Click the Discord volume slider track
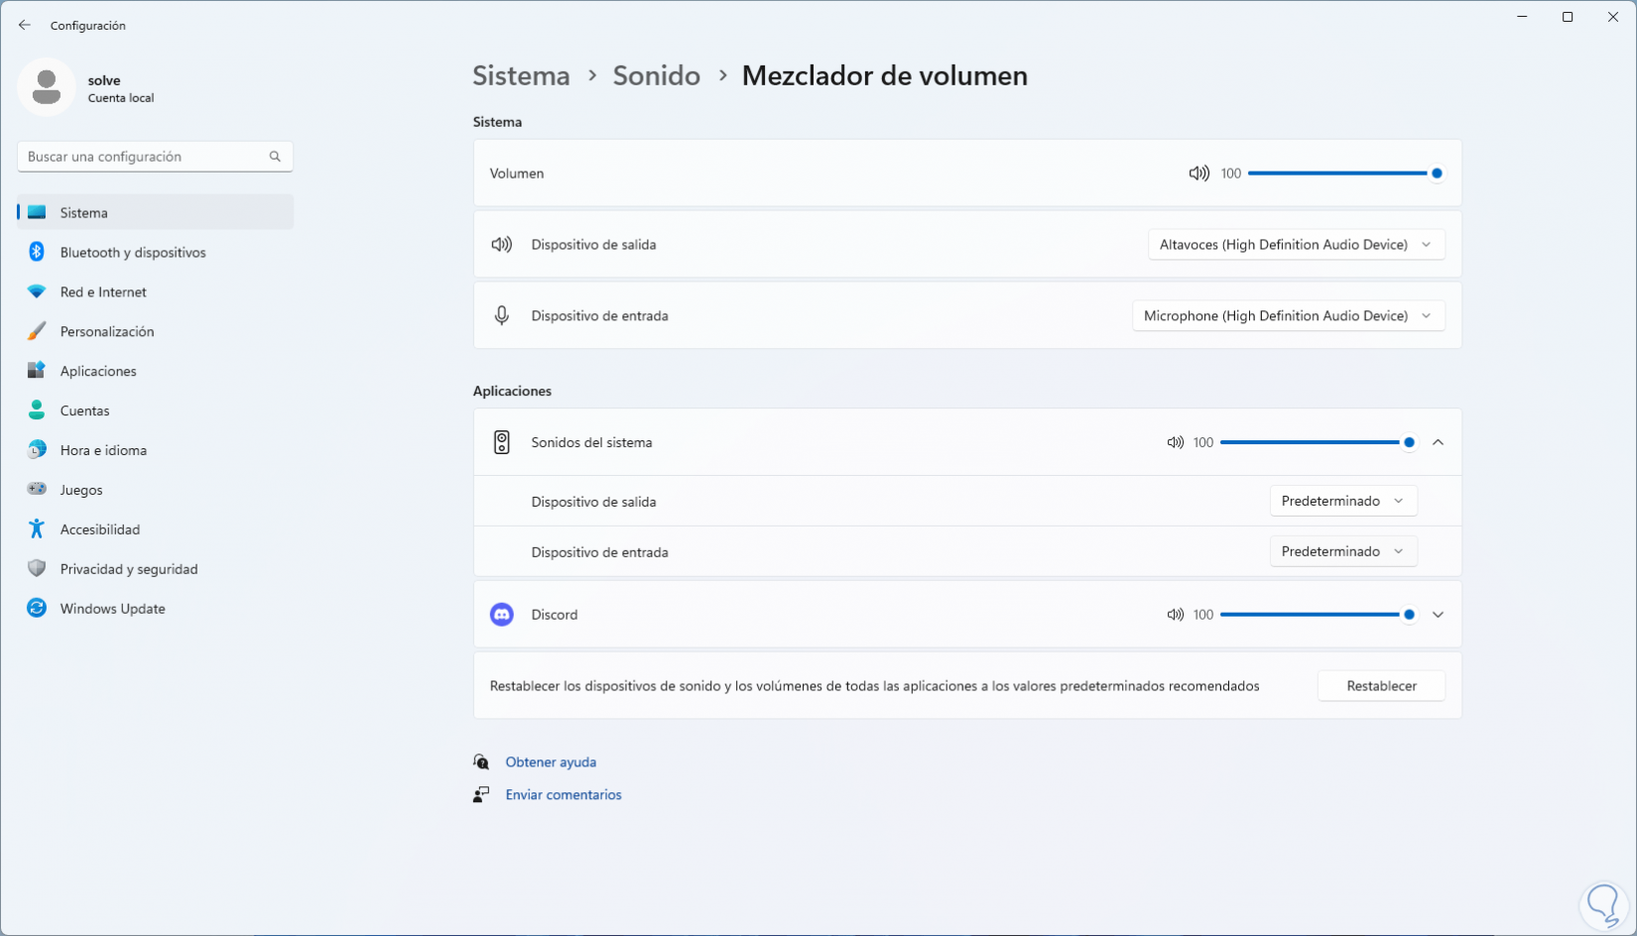 click(1310, 615)
